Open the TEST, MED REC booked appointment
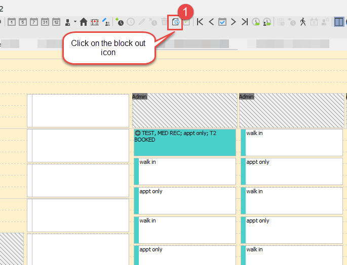 pos(185,143)
